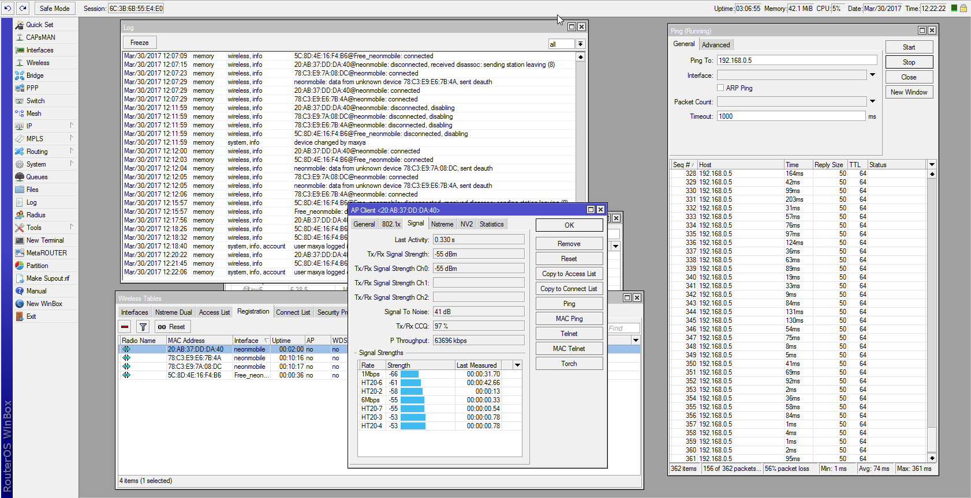
Task: Open Manual from the sidebar
Action: click(36, 291)
